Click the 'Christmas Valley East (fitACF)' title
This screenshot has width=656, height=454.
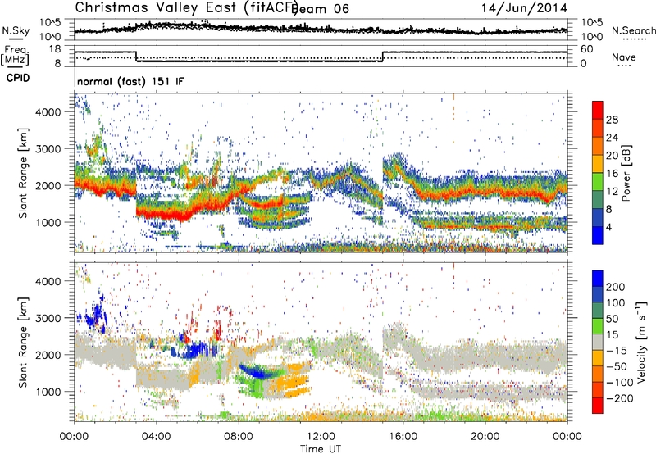pyautogui.click(x=186, y=7)
